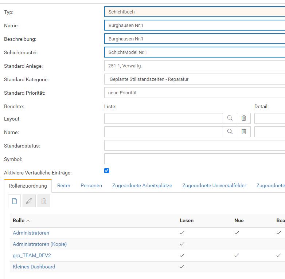Create a new role assignment with the document icon

point(15,201)
